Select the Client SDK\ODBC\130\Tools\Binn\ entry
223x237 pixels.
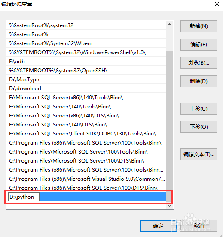(x=86, y=134)
